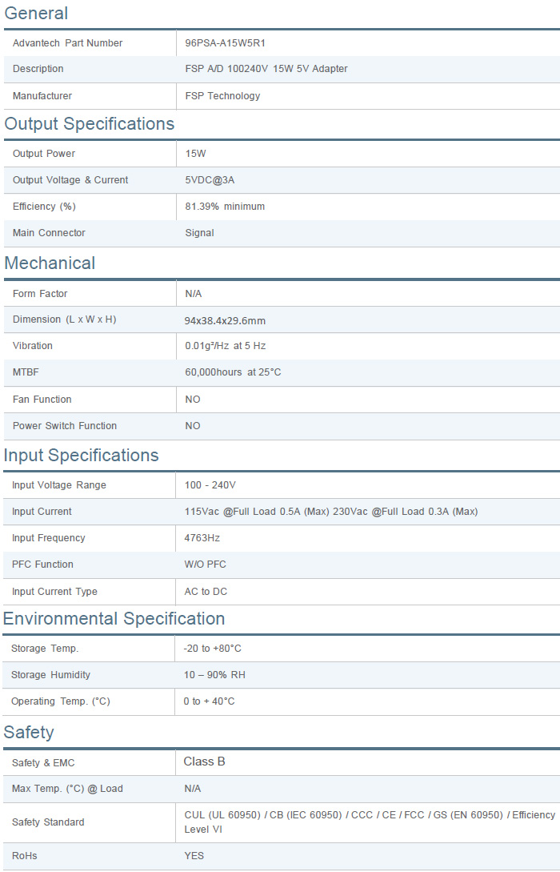Click the Environmental Specification heading
The image size is (560, 872).
pyautogui.click(x=114, y=619)
